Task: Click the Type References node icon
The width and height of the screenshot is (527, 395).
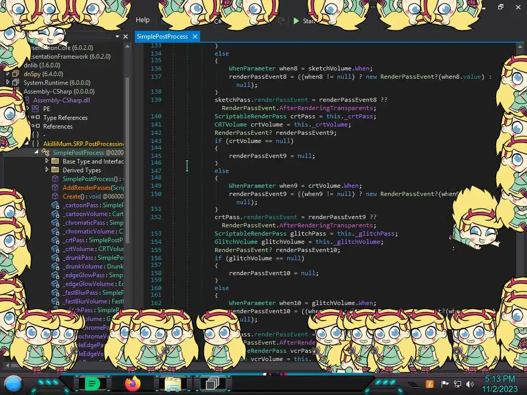Action: click(36, 118)
